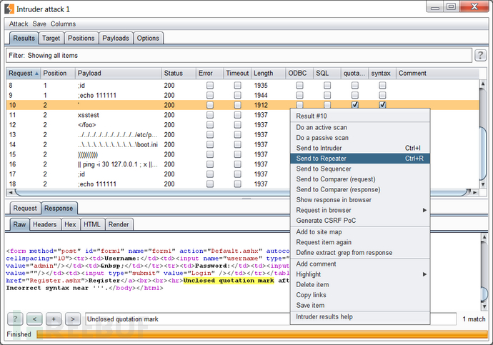
Task: Click the Filter: Showing all items bar
Action: 236,56
